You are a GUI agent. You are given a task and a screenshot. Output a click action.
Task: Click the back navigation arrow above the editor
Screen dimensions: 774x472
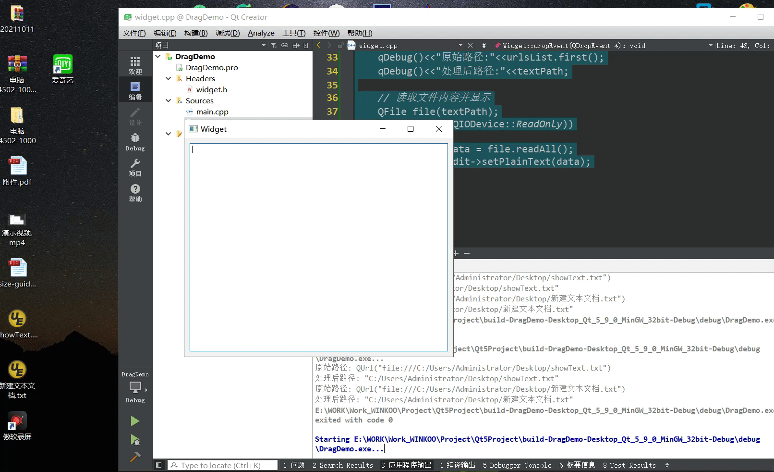(318, 45)
